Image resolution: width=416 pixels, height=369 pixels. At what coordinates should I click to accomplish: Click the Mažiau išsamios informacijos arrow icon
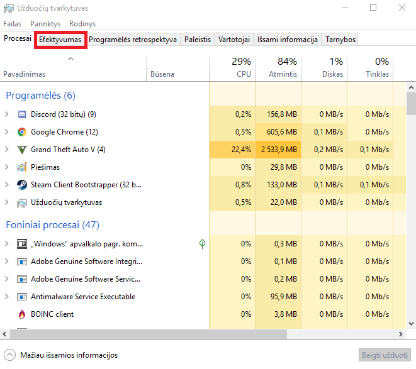10,355
